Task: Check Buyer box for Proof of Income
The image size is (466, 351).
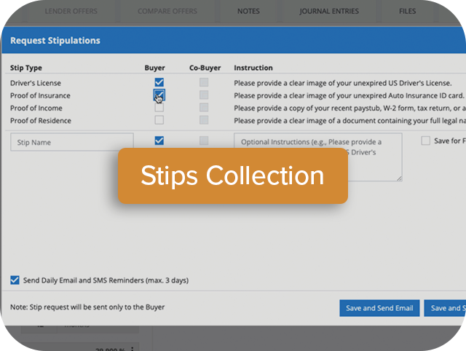Action: coord(159,108)
